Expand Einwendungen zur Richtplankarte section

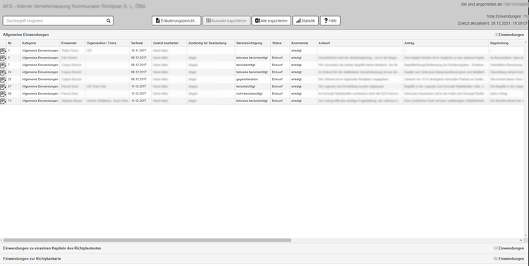click(x=32, y=258)
